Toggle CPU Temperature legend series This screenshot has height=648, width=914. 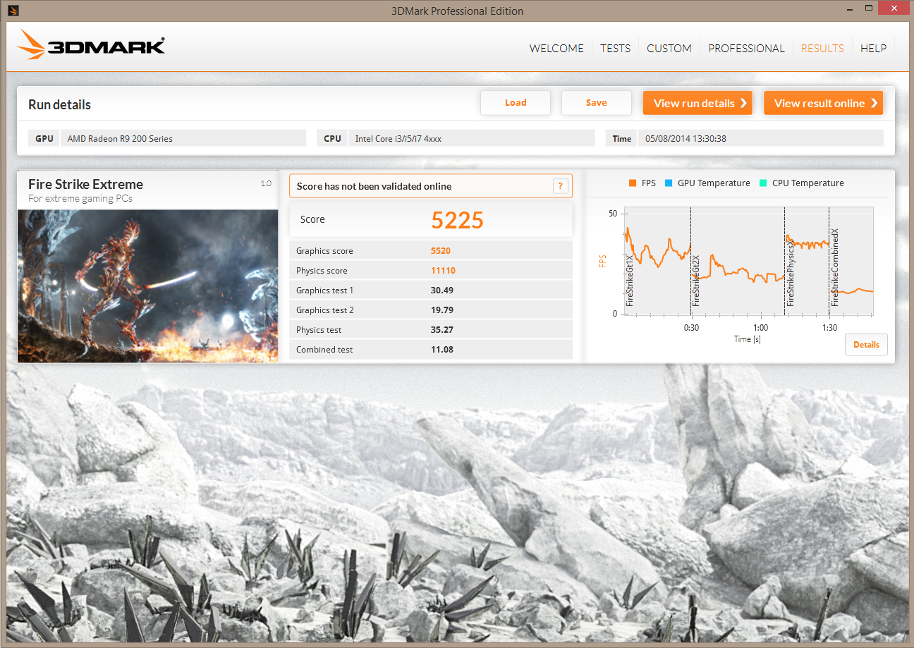coord(801,183)
